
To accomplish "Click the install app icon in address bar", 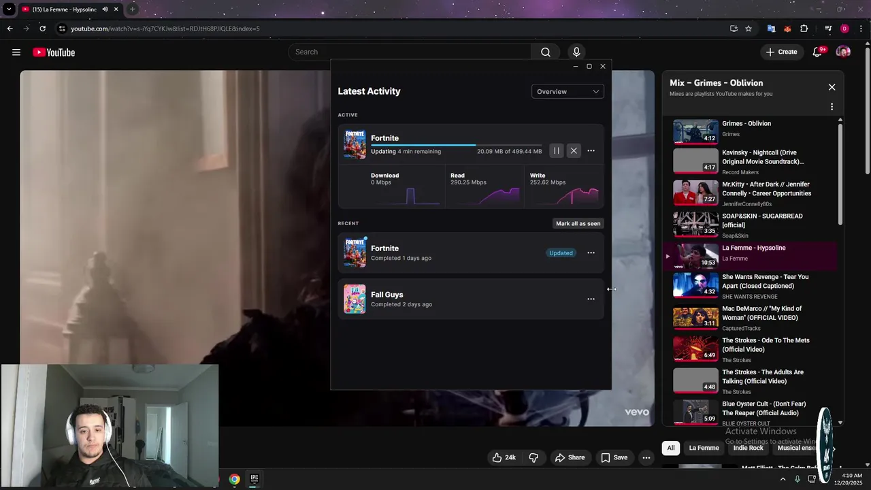I will [x=734, y=29].
